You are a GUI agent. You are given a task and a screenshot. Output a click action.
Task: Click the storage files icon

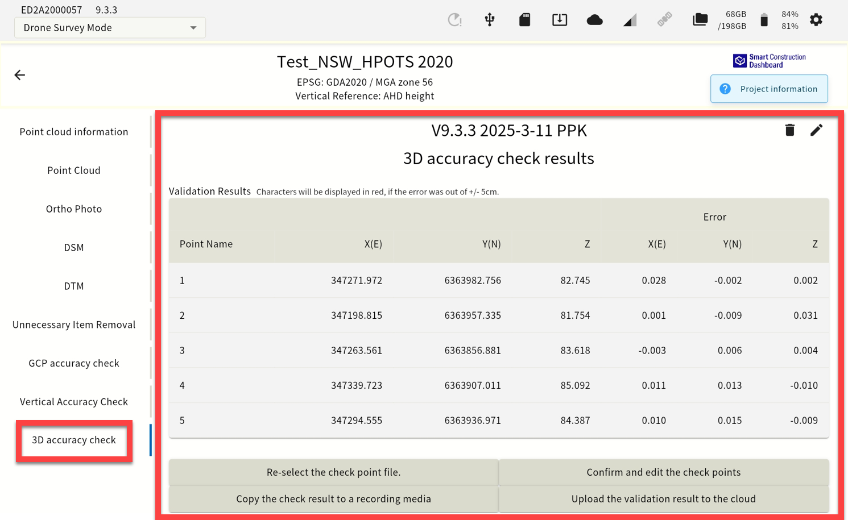(x=700, y=20)
